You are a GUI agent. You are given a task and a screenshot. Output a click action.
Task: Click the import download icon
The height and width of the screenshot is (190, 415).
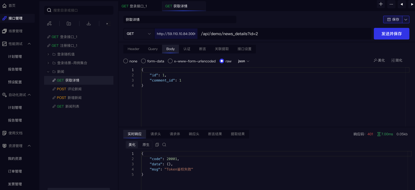89,24
